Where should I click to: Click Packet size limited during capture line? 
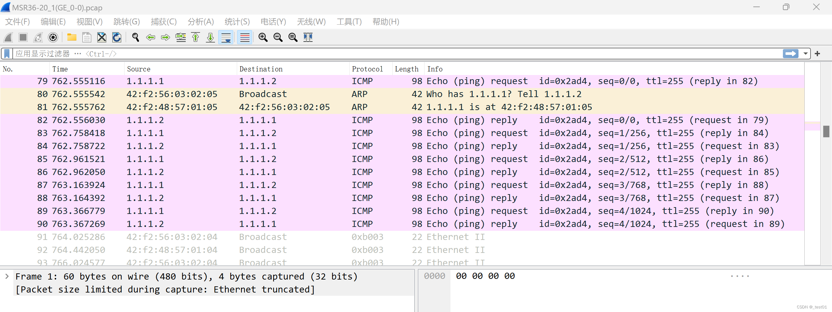pyautogui.click(x=165, y=289)
